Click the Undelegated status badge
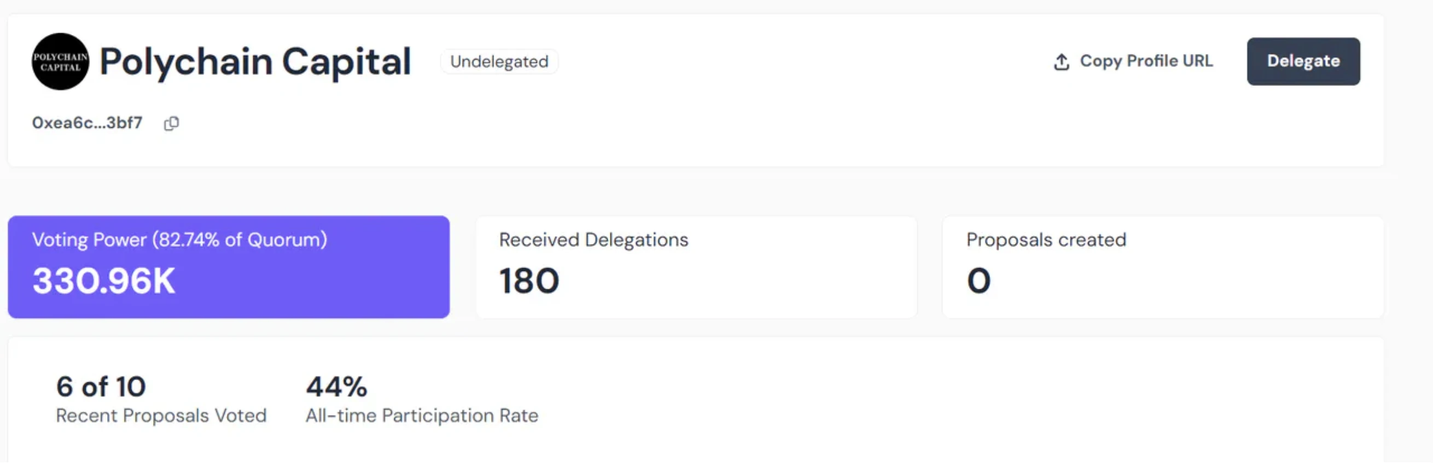Screen dimensions: 1433x463 point(499,62)
